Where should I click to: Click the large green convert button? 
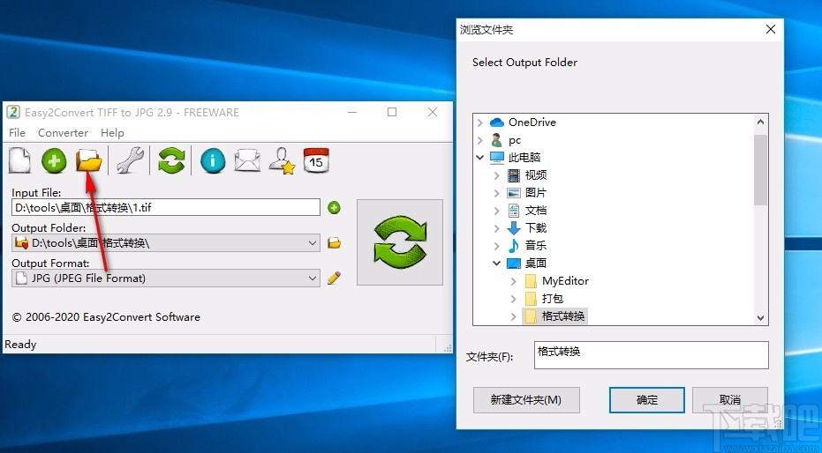[400, 242]
